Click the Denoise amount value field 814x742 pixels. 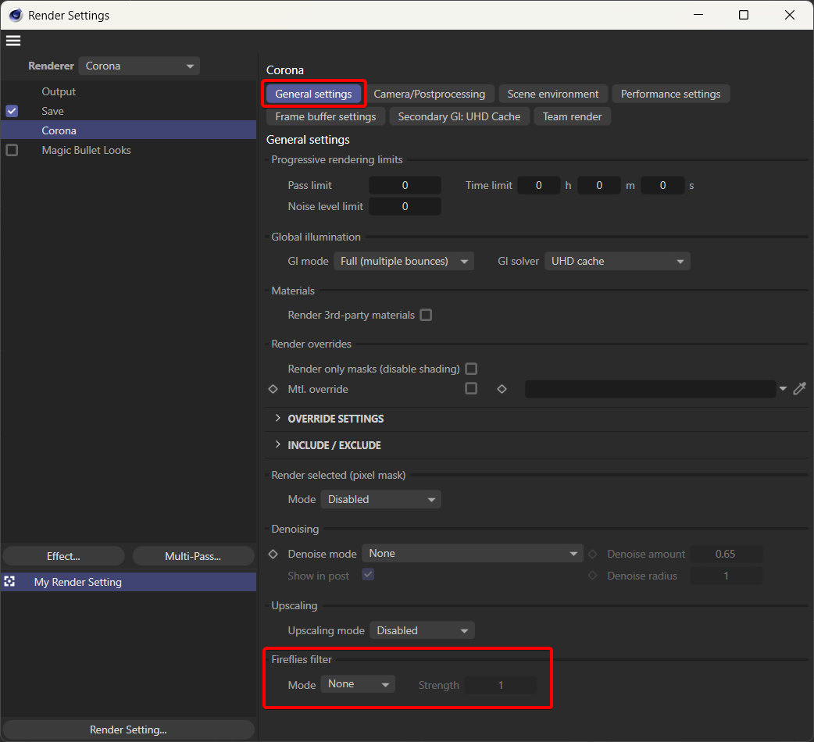click(726, 554)
